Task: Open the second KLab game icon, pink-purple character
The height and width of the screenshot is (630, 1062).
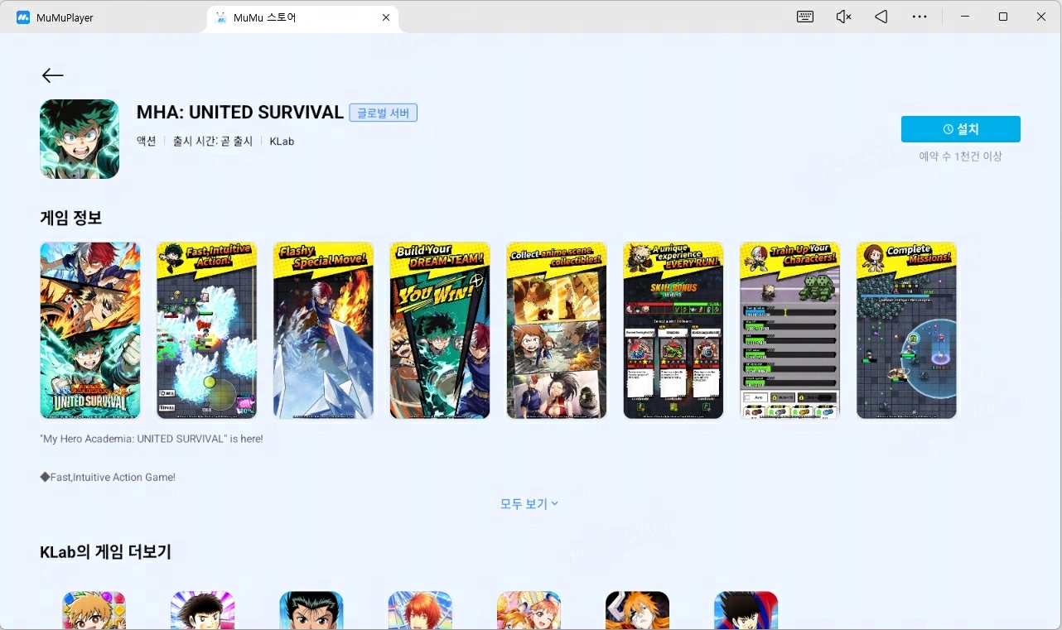Action: pos(203,611)
